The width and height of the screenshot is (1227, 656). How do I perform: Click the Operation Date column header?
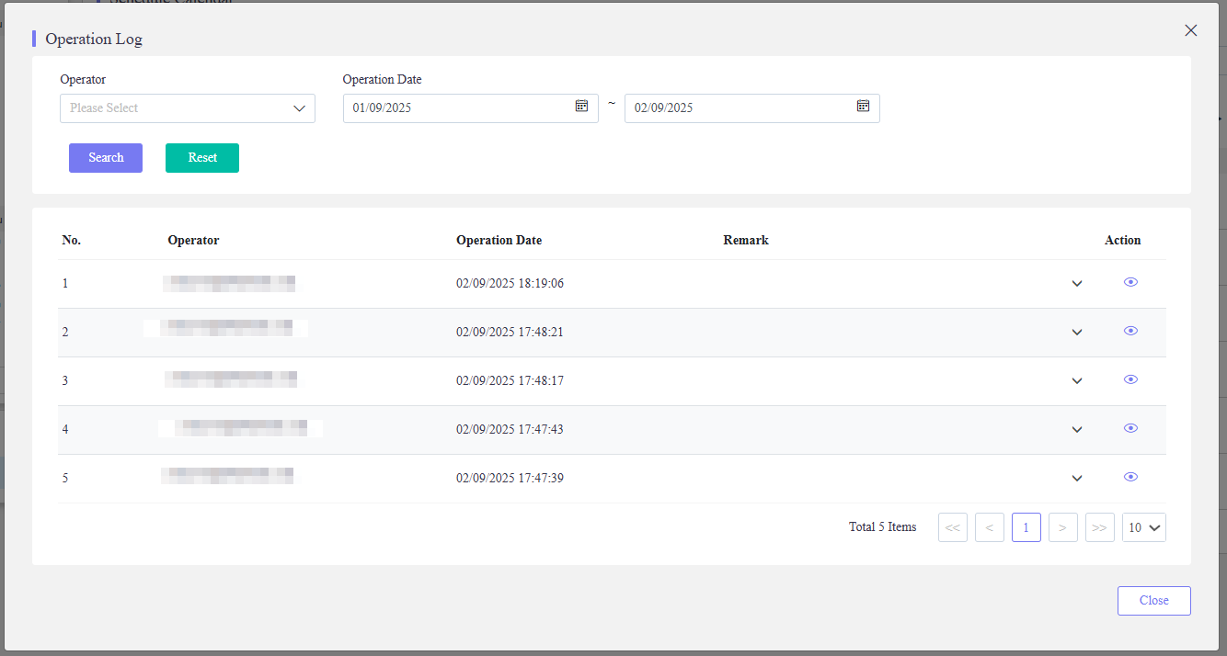(x=499, y=241)
